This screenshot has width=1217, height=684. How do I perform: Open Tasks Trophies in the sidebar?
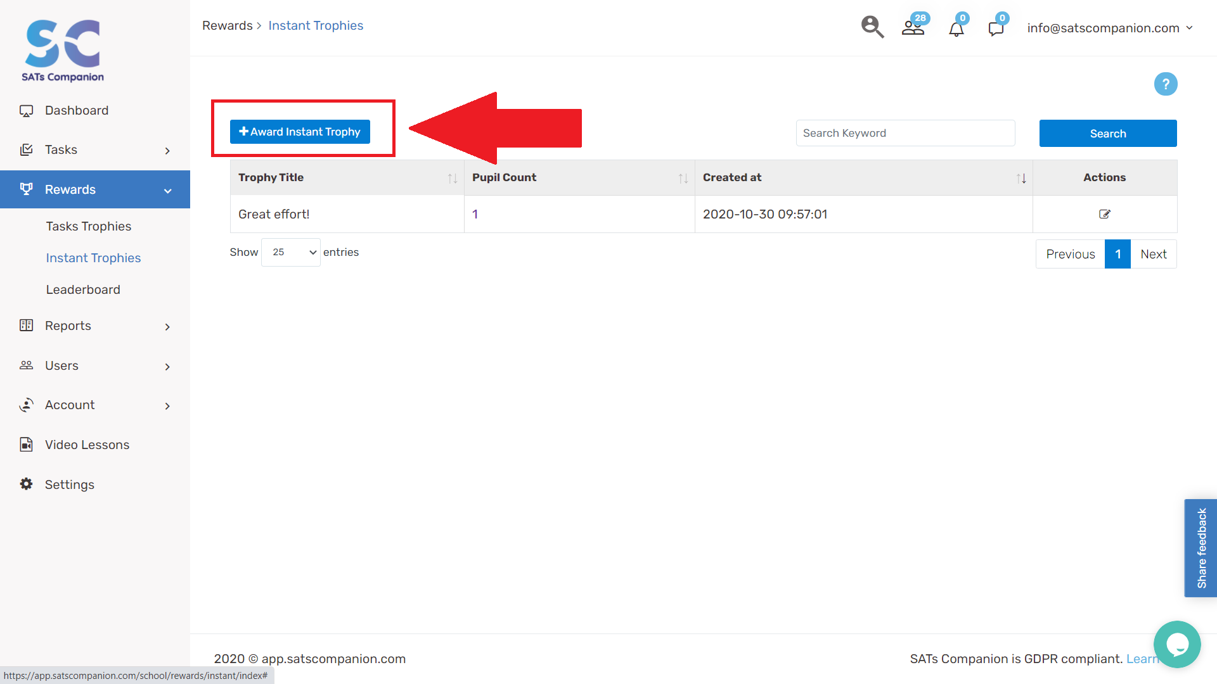point(89,226)
